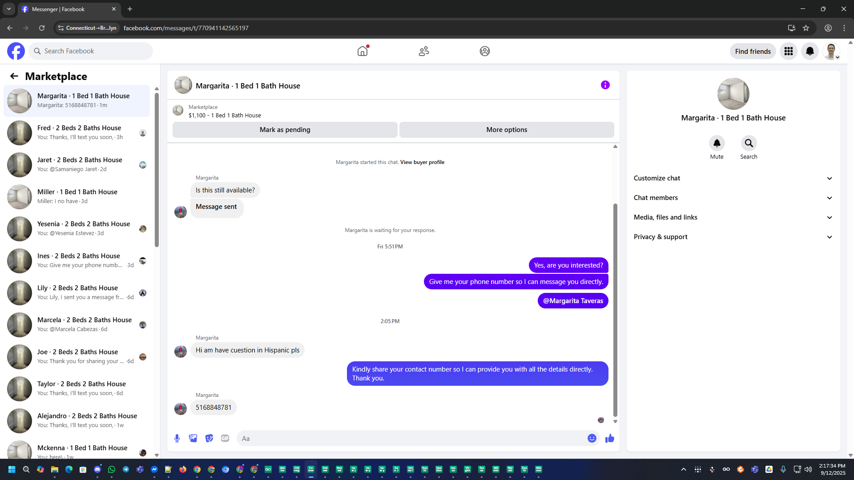Send a thumbs up like
The image size is (854, 480).
(x=609, y=438)
